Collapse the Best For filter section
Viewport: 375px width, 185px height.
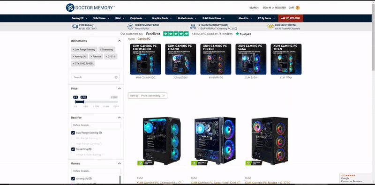click(x=120, y=118)
